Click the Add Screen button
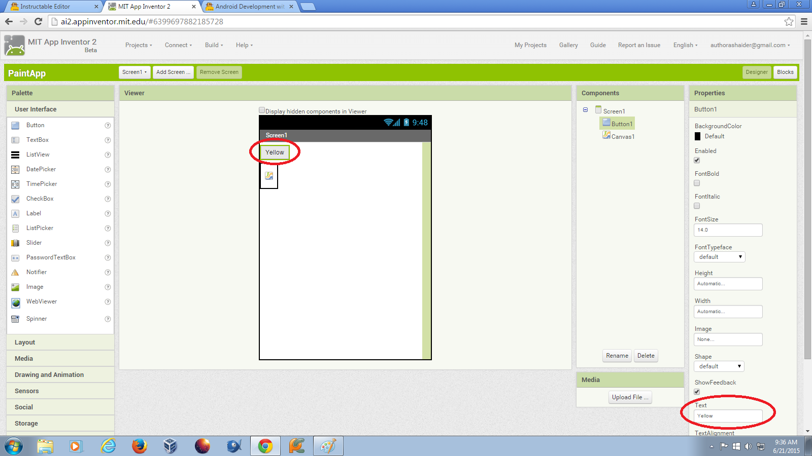The image size is (812, 456). [x=173, y=72]
